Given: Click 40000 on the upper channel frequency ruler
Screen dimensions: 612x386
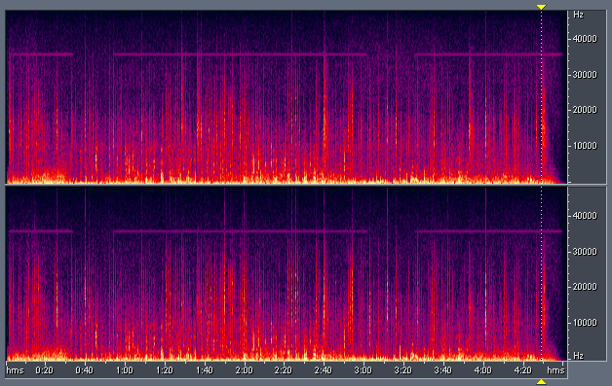Looking at the screenshot, I should [585, 39].
